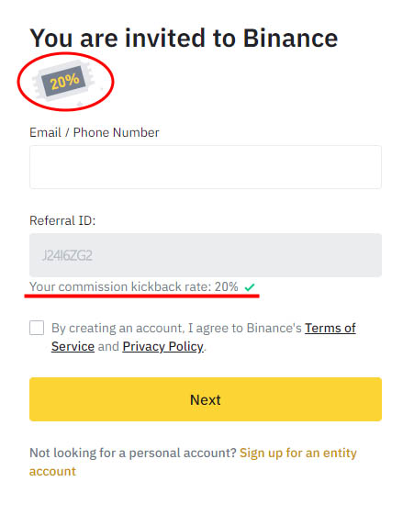Click the green checkmark beside kickback rate
This screenshot has height=515, width=414.
250,287
